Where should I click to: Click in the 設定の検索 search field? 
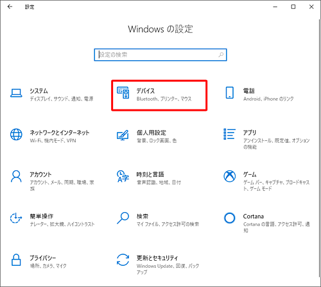coord(160,55)
